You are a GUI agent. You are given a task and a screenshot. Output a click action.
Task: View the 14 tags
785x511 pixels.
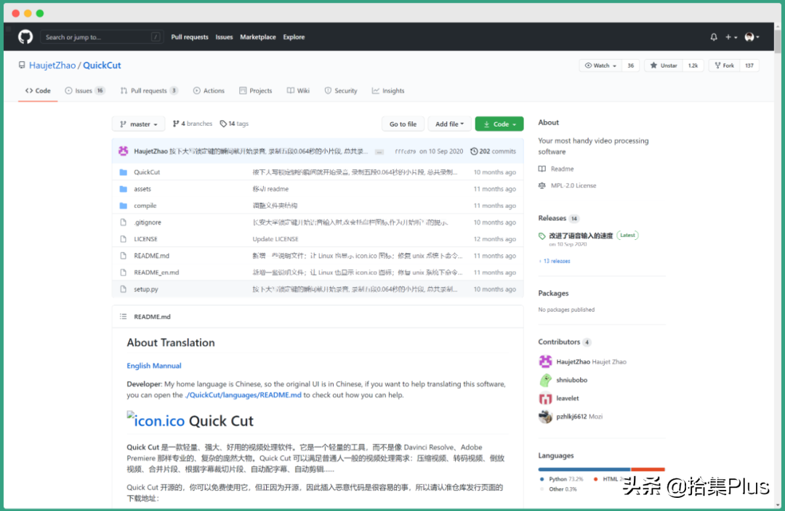[234, 124]
